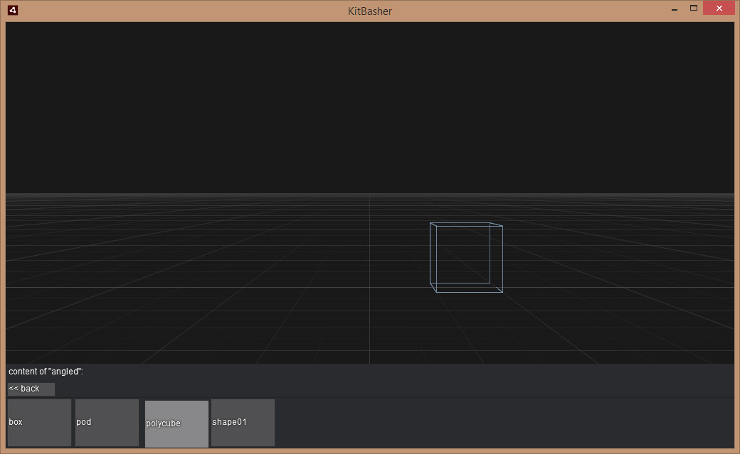The image size is (740, 454).
Task: Click the 'KitBasher' title bar text
Action: click(x=369, y=11)
